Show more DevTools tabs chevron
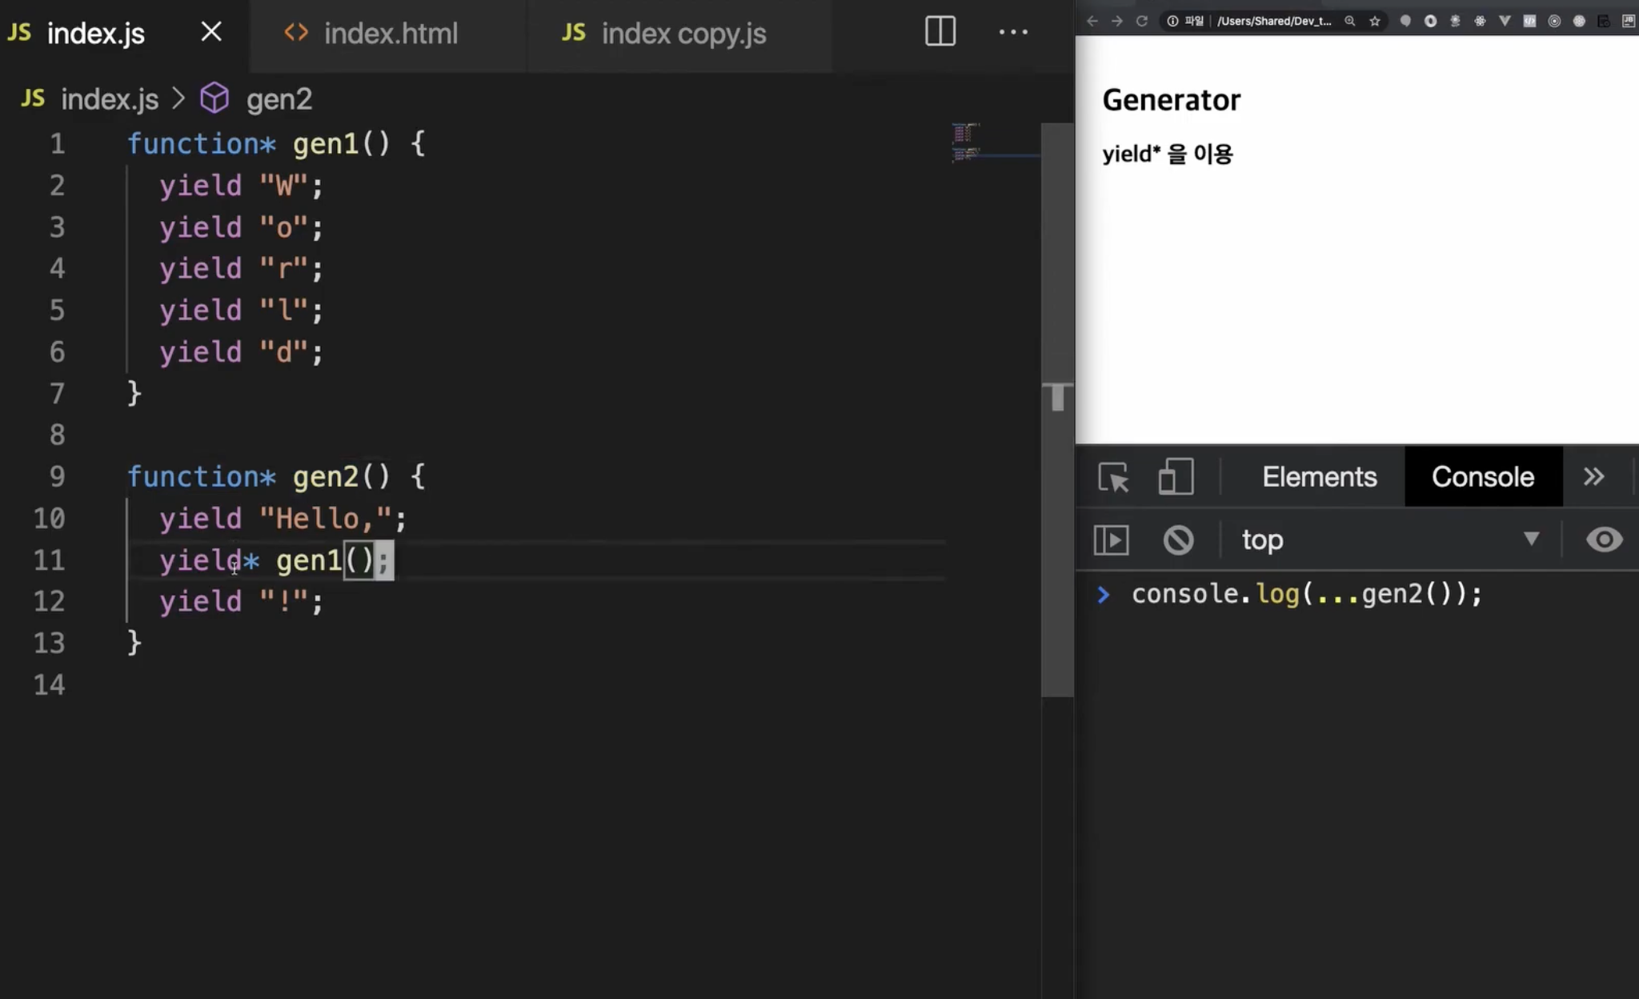Screen dimensions: 1639x999 (x=1593, y=477)
